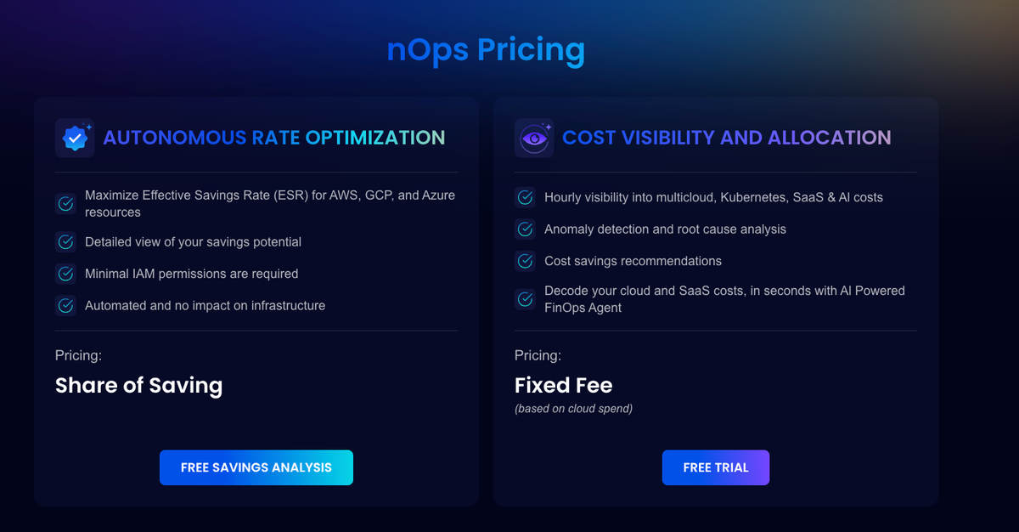Click checkmark next to Minimal IAM permissions
This screenshot has height=532, width=1019.
click(x=65, y=274)
